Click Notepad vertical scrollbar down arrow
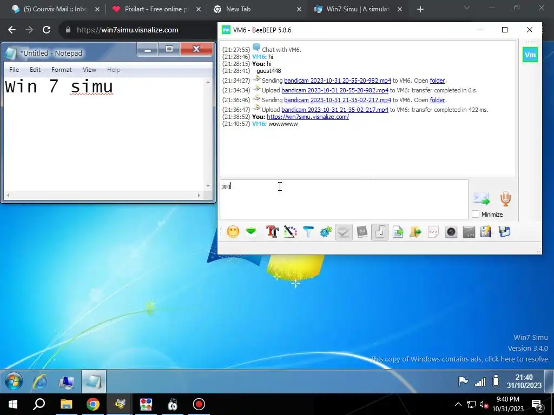This screenshot has height=415, width=554. coord(208,186)
